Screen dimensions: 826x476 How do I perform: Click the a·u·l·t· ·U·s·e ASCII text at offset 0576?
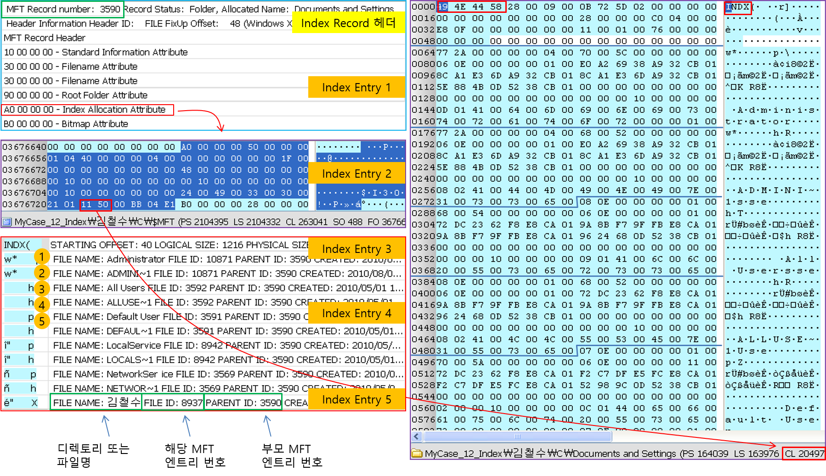pyautogui.click(x=770, y=420)
